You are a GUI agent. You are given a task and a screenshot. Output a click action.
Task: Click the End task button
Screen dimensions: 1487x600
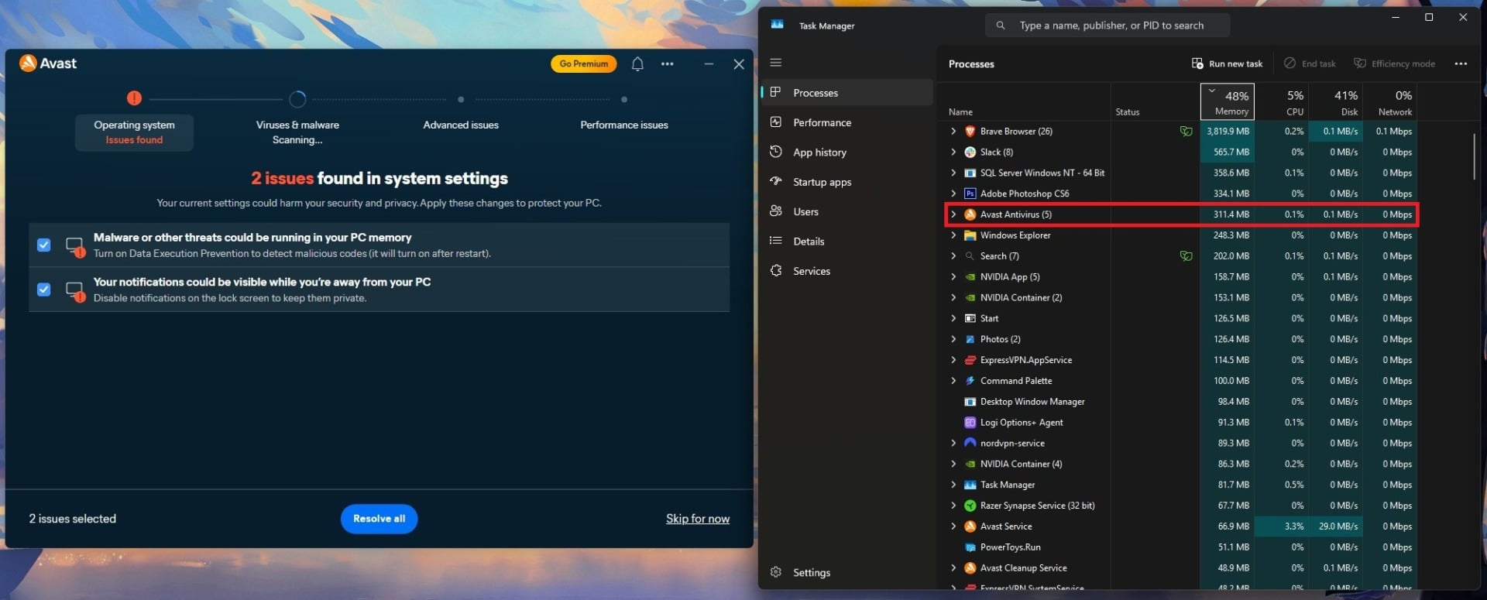(1310, 63)
